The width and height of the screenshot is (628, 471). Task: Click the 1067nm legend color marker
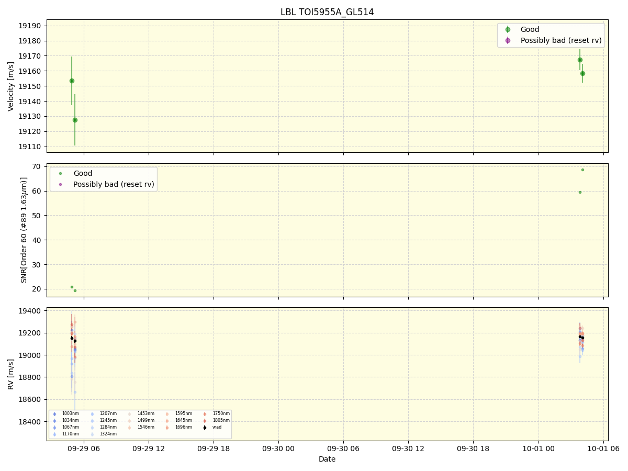[x=54, y=428]
